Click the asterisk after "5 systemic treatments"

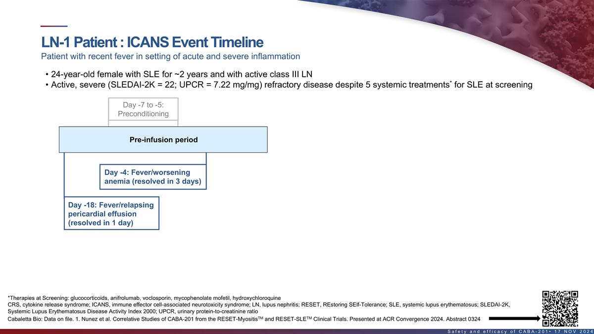pyautogui.click(x=450, y=82)
